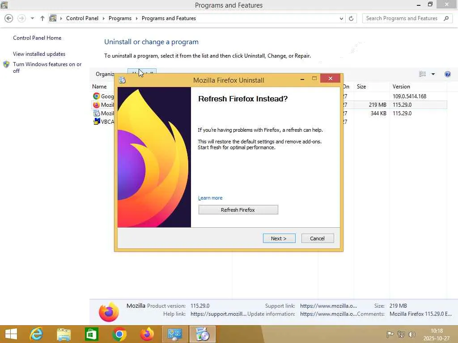Launch Internet Explorer from the taskbar
Viewport: 458px width, 343px height.
[36, 334]
